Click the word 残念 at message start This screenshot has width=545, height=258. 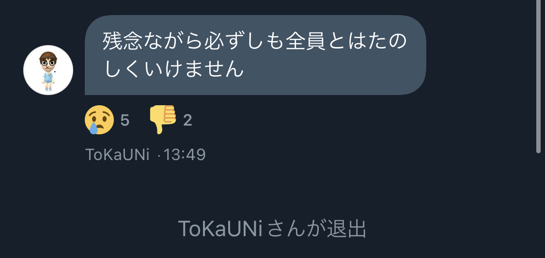[123, 41]
